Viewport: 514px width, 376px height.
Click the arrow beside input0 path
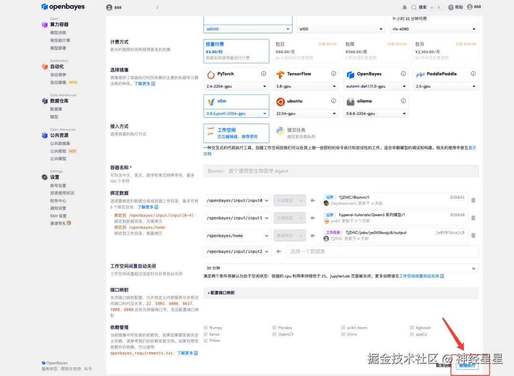(x=313, y=201)
